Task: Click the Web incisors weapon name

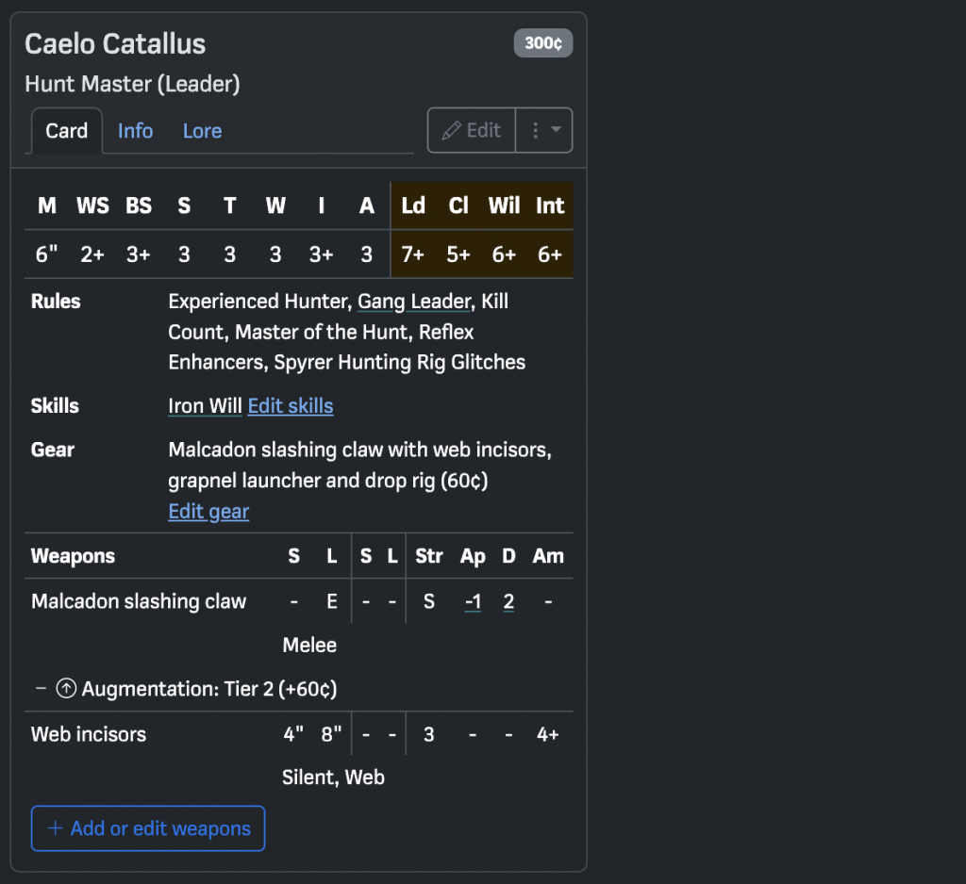Action: click(x=89, y=734)
